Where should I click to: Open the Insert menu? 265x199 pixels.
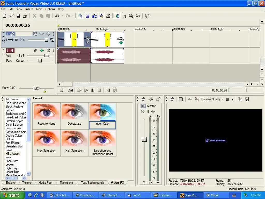(29, 9)
